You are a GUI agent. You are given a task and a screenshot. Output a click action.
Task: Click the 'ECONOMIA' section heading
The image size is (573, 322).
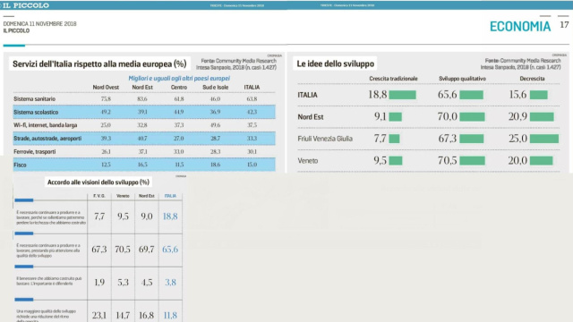click(x=520, y=26)
